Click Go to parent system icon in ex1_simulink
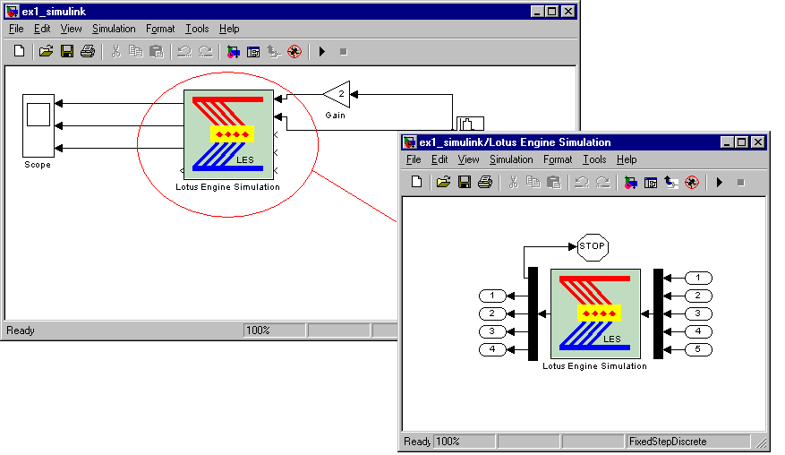Screen dimensions: 785x455 tap(274, 52)
